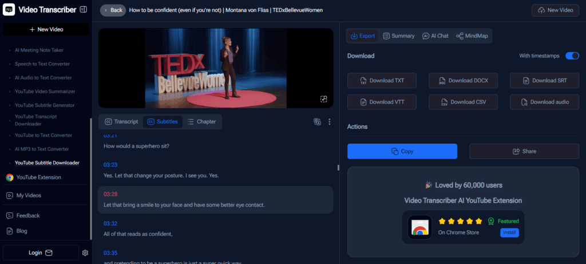
Task: Install the Chrome extension
Action: 509,233
